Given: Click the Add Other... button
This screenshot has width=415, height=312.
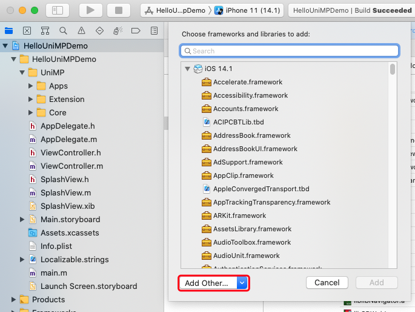Looking at the screenshot, I should pyautogui.click(x=208, y=283).
